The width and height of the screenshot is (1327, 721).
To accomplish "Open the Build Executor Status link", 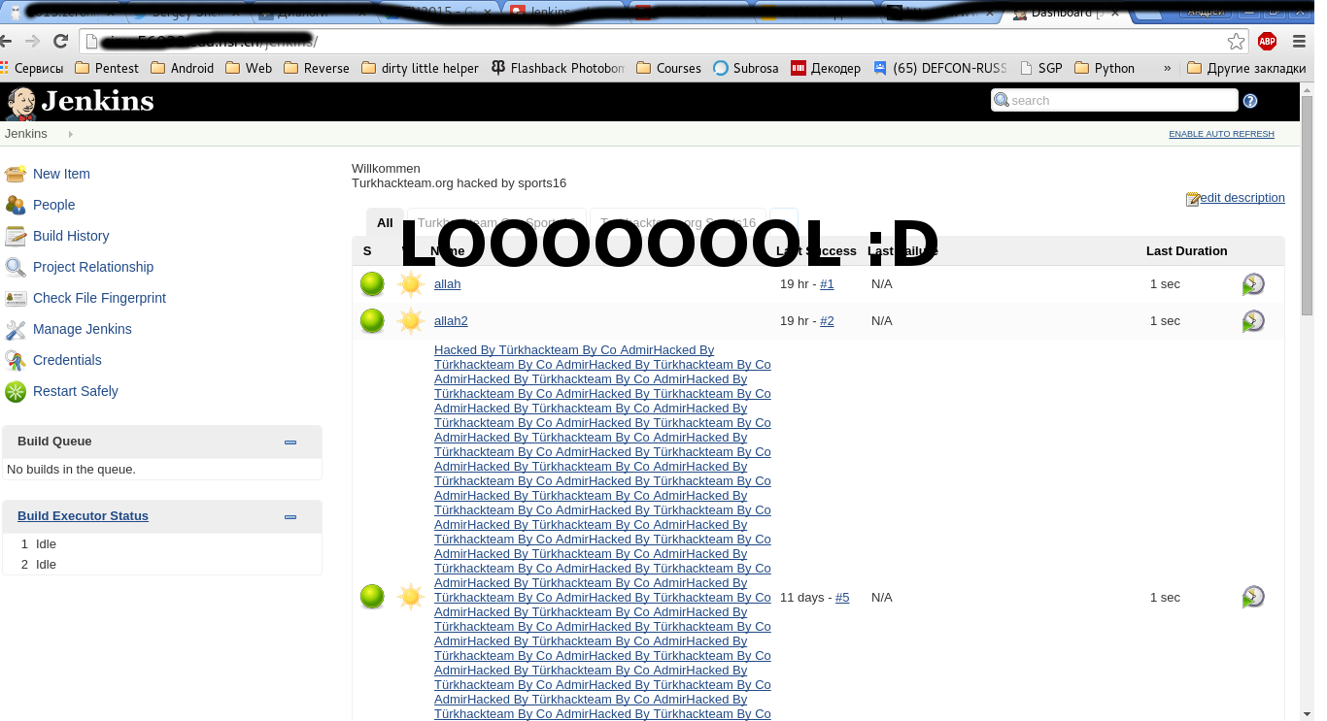I will 83,516.
